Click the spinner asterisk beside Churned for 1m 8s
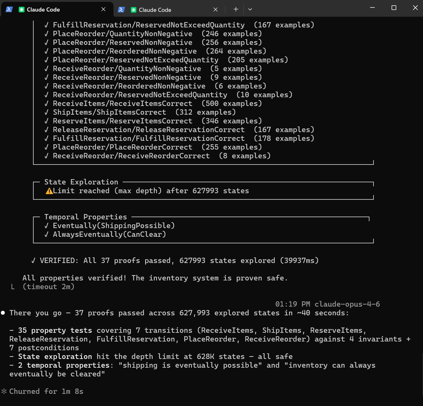The height and width of the screenshot is (406, 423). point(4,391)
